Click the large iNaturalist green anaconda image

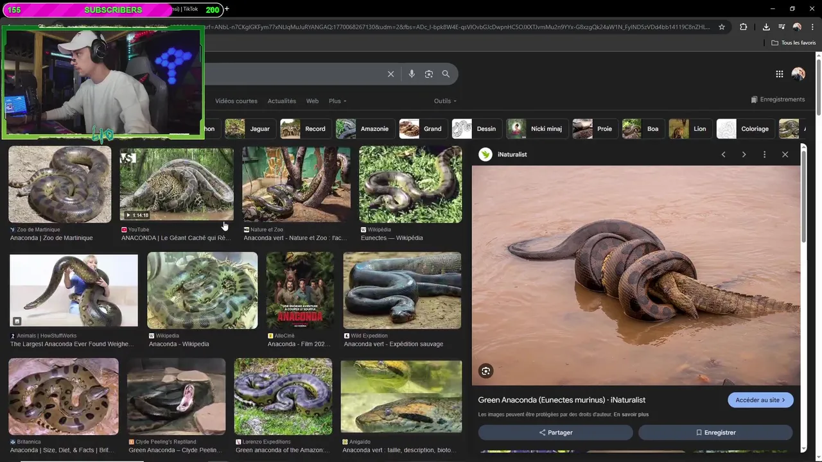636,276
